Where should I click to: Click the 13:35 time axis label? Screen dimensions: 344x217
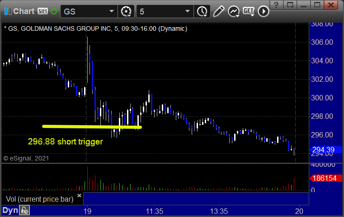(219, 211)
